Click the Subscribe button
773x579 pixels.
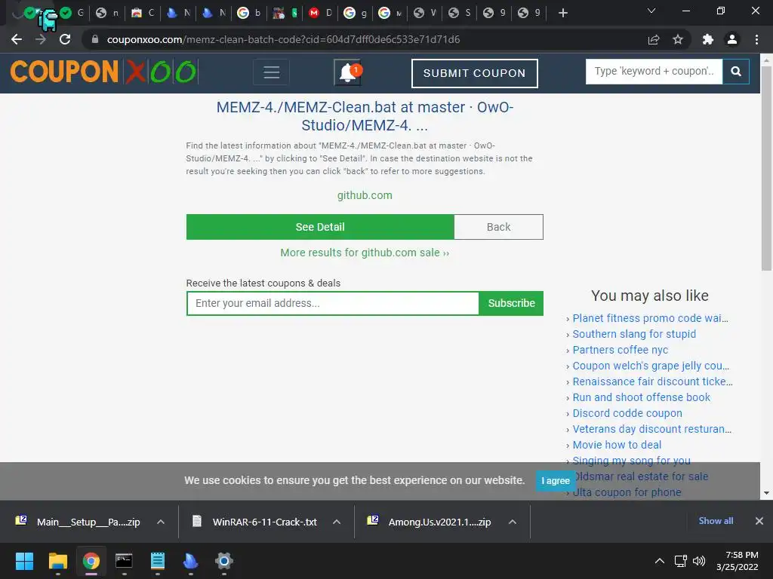[x=511, y=303]
